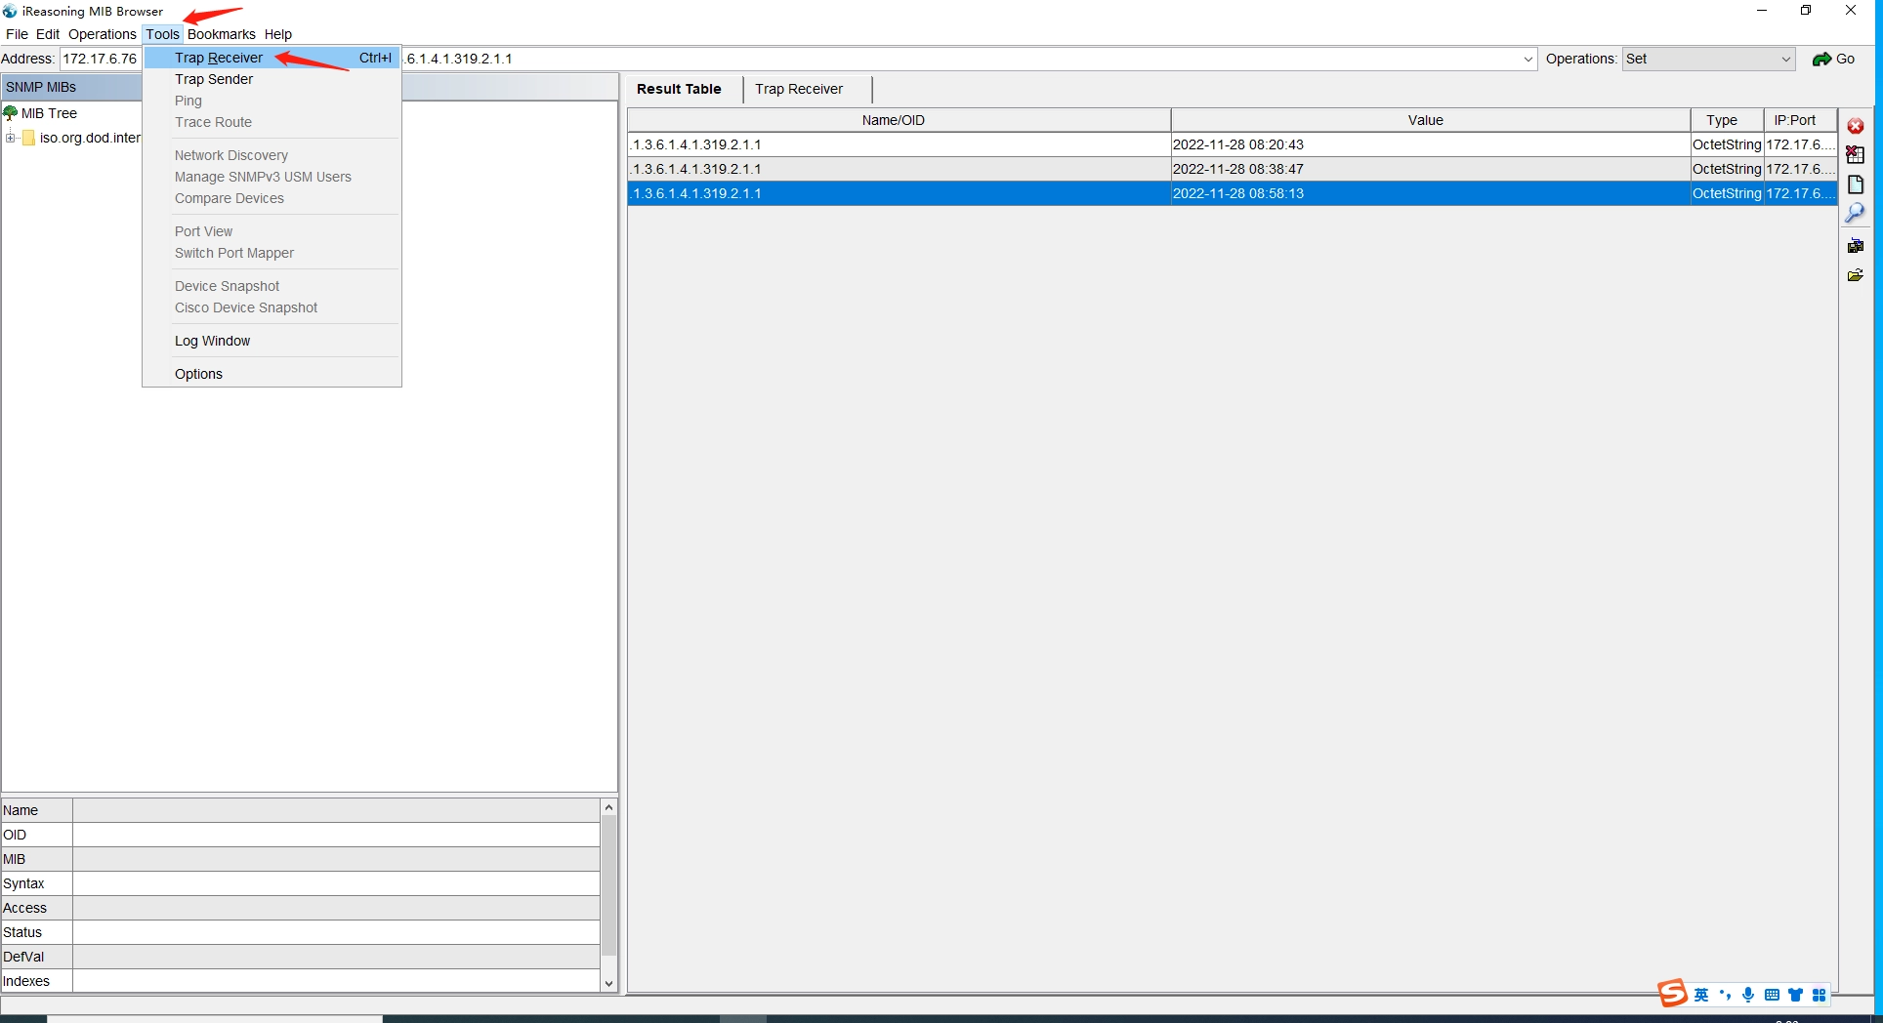Open the OID field dropdown arrow
1883x1023 pixels.
[1527, 60]
